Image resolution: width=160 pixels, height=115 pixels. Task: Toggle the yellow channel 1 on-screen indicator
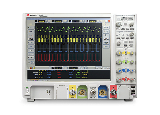pos(36,21)
